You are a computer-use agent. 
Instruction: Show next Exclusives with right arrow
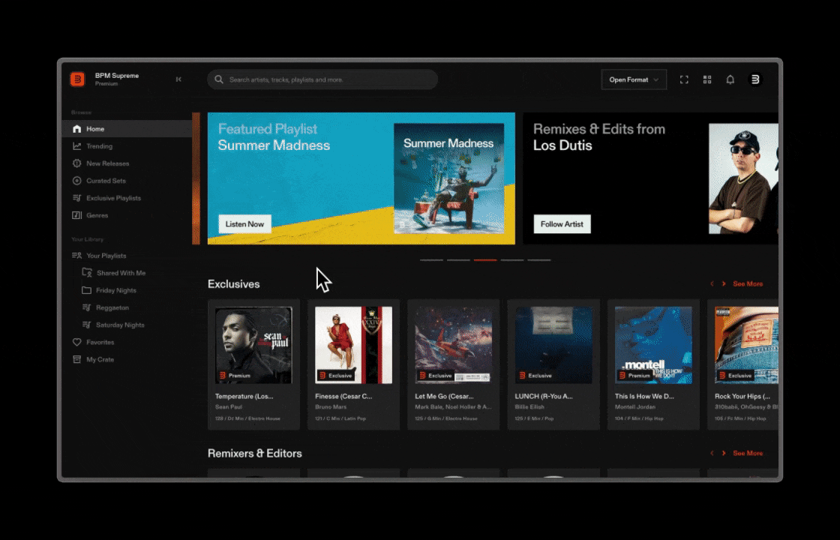click(x=724, y=284)
